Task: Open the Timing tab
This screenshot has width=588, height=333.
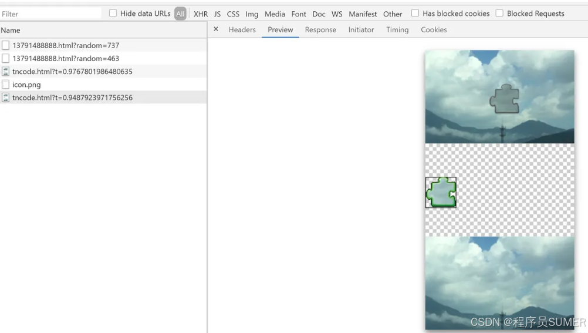Action: 397,30
